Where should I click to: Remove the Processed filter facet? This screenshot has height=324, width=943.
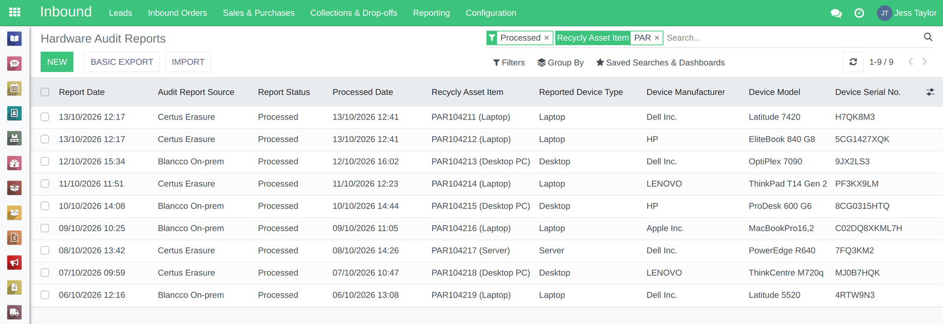[546, 38]
